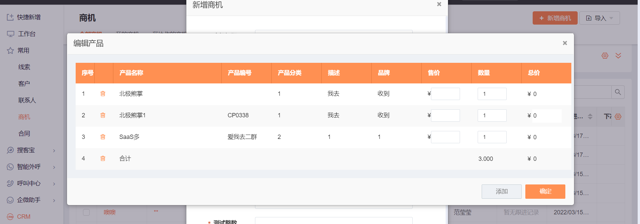Screen dimensions: 640x224
Task: Click the 爱我去二群 cell
Action: coord(242,137)
